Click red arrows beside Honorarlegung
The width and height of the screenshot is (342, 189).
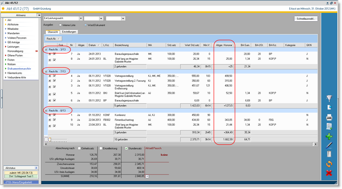[x=36, y=51]
